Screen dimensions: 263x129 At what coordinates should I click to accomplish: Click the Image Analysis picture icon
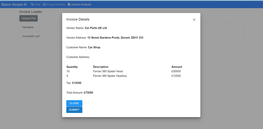point(44,4)
